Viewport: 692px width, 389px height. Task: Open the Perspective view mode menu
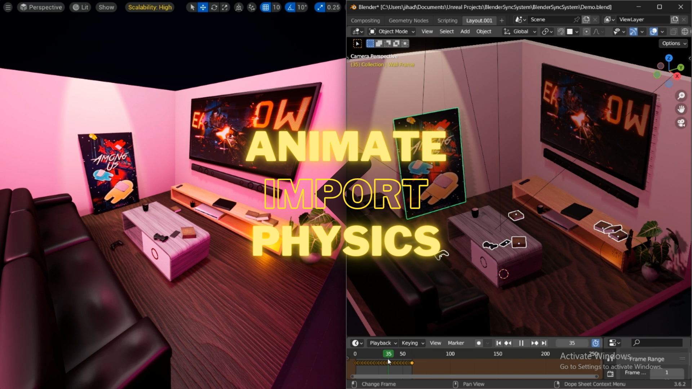pos(41,7)
